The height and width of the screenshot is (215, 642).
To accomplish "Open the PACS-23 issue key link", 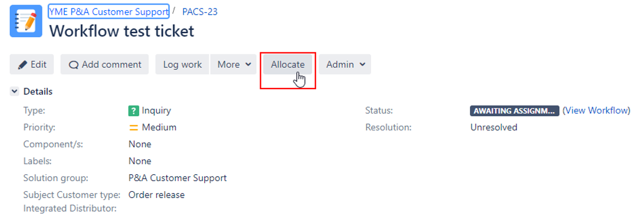I will (200, 11).
